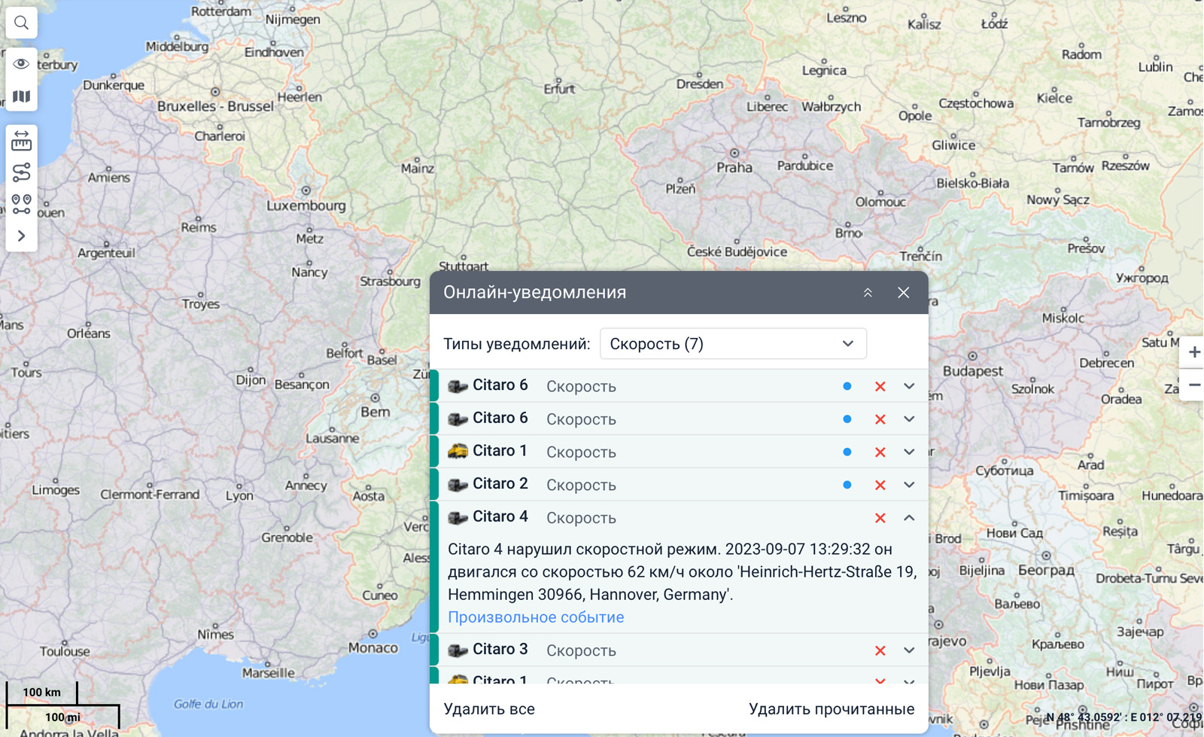Delete the Citaro 4 notification
The height and width of the screenshot is (737, 1204).
880,518
